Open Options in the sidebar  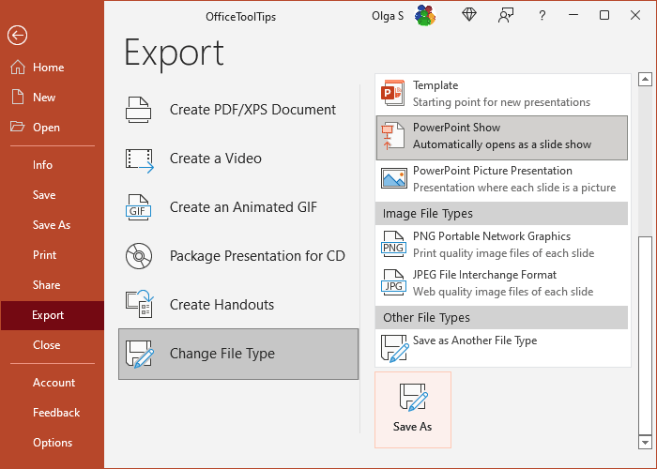[x=53, y=443]
